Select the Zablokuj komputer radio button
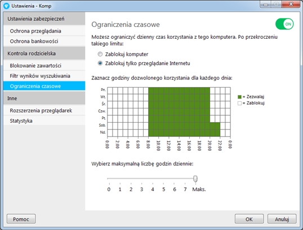The height and width of the screenshot is (230, 303). click(x=100, y=54)
